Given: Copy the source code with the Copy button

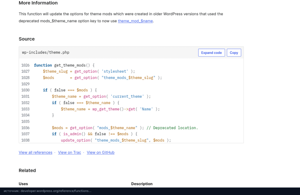Looking at the screenshot, I should [234, 53].
